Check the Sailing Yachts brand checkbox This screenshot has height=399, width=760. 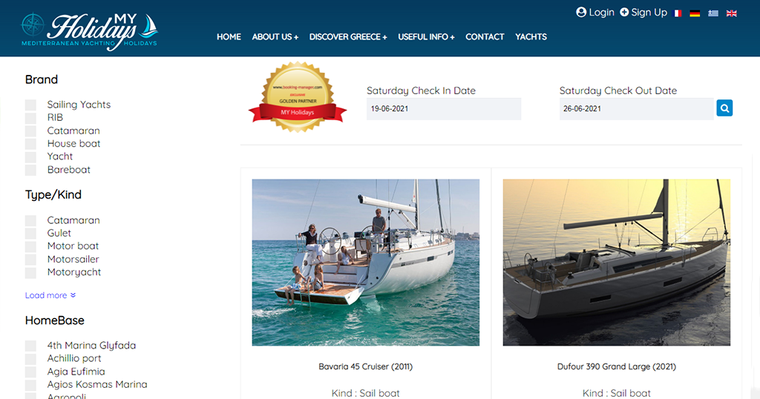tap(30, 105)
